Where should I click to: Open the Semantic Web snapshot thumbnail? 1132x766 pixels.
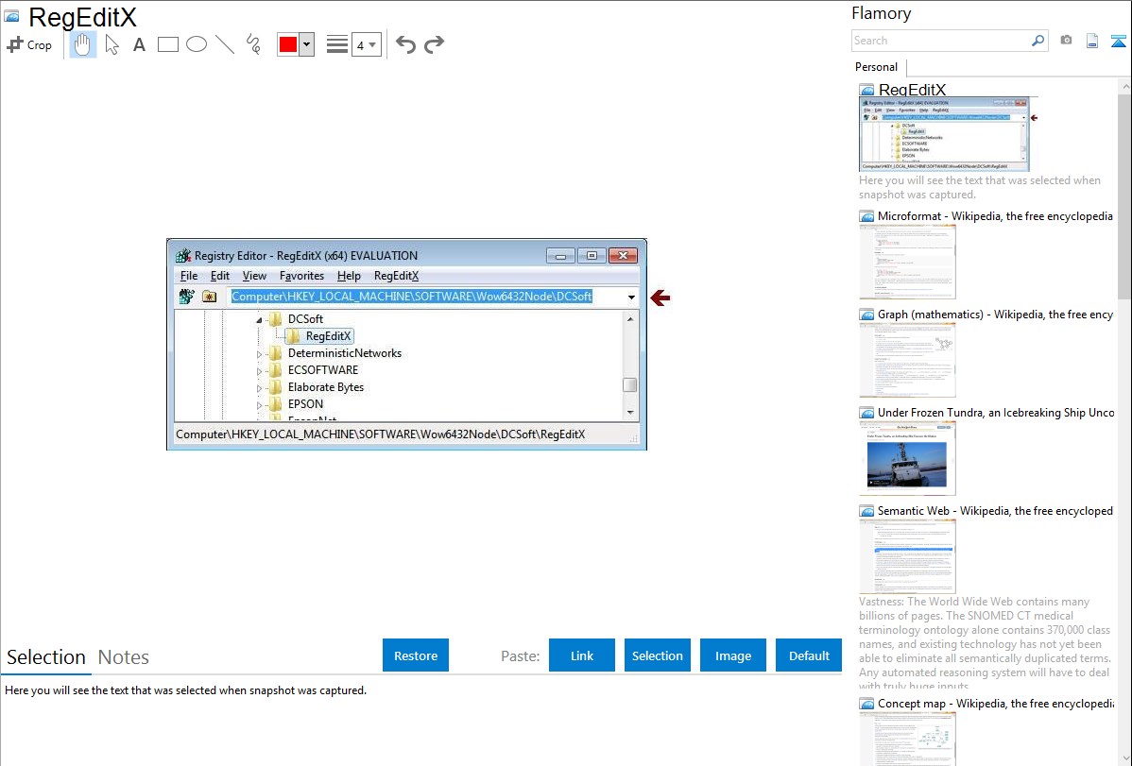pos(907,556)
